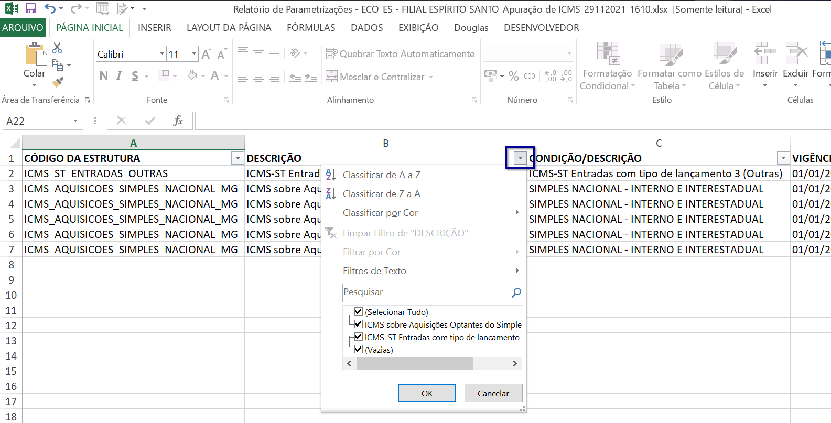Open CÓDIGO DA ESTRUTURA filter dropdown
The width and height of the screenshot is (831, 423).
238,158
